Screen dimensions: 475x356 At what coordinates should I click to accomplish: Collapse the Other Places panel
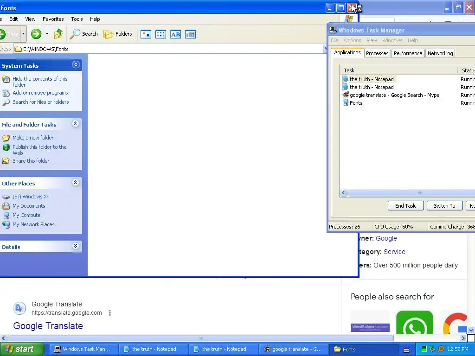click(x=76, y=182)
